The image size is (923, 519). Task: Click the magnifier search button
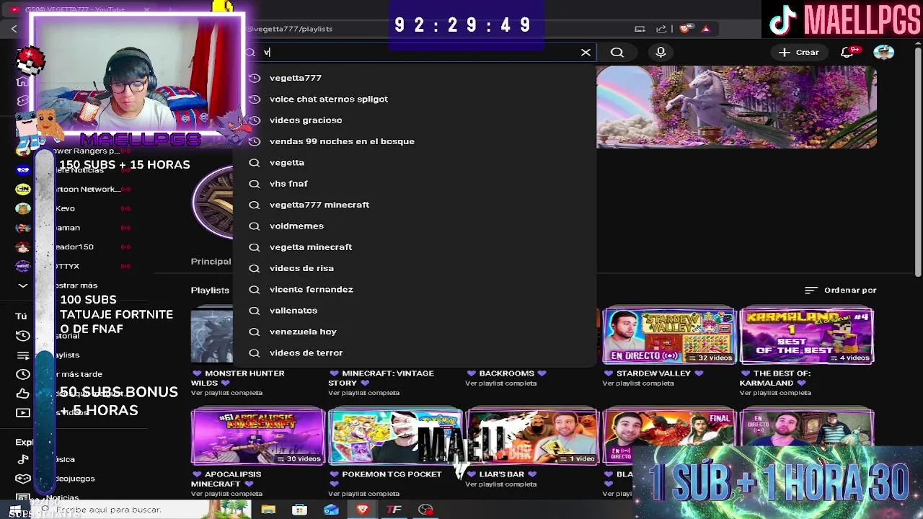[x=617, y=52]
